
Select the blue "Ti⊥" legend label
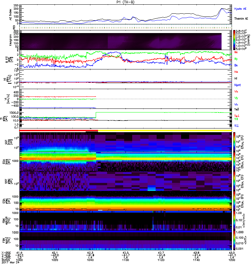(x=236, y=126)
